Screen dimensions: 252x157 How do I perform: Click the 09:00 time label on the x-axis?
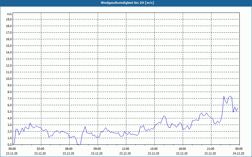[97, 149]
